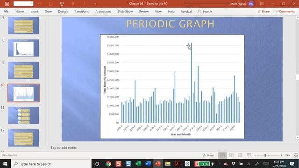
Task: Open Excel from the taskbar
Action: 138,164
